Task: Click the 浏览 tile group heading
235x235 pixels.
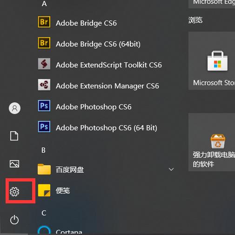Action: tap(195, 20)
